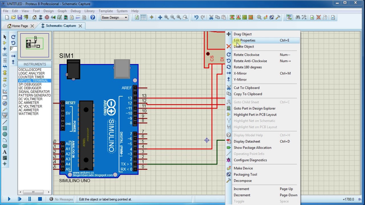The height and width of the screenshot is (205, 365).
Task: Open the Graph menu
Action: 62,11
